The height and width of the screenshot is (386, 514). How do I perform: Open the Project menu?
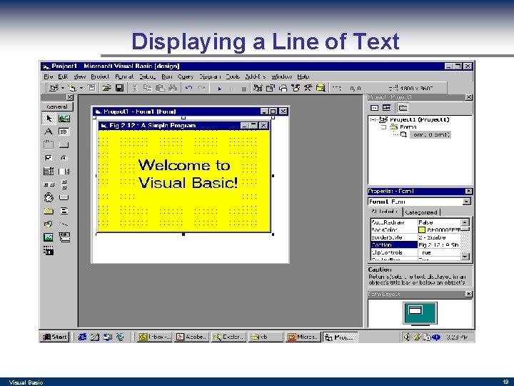coord(100,76)
